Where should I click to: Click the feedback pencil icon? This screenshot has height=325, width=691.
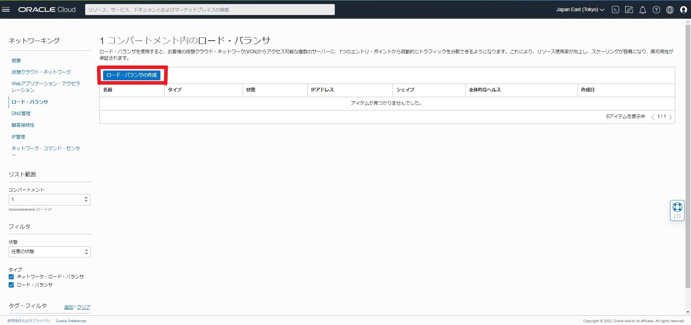[629, 10]
